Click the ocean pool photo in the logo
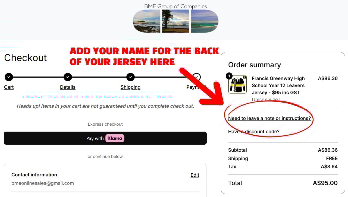Image resolution: width=348 pixels, height=197 pixels. pos(204,21)
